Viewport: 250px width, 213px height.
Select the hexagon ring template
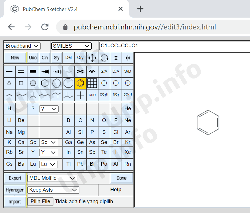(45, 83)
